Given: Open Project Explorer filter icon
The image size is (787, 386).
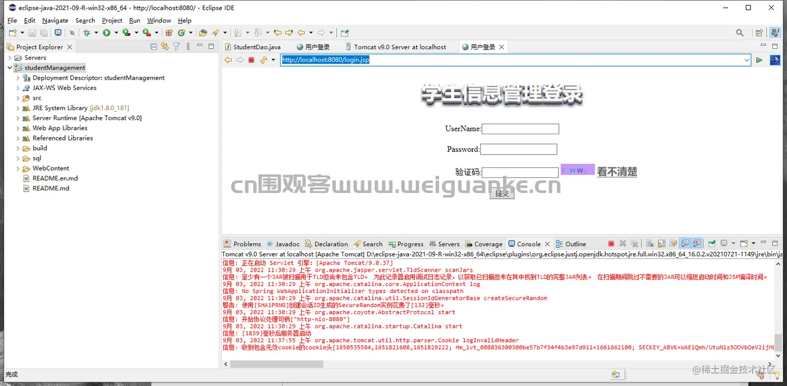Looking at the screenshot, I should (176, 46).
